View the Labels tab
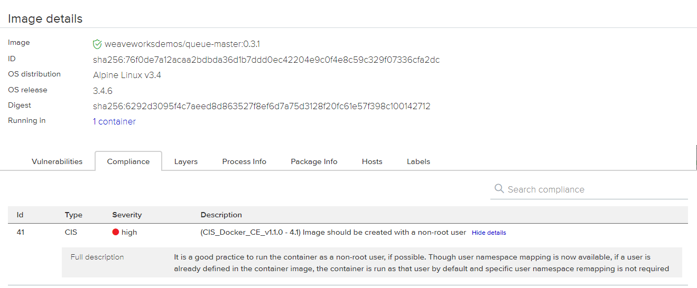697x288 pixels. point(419,161)
